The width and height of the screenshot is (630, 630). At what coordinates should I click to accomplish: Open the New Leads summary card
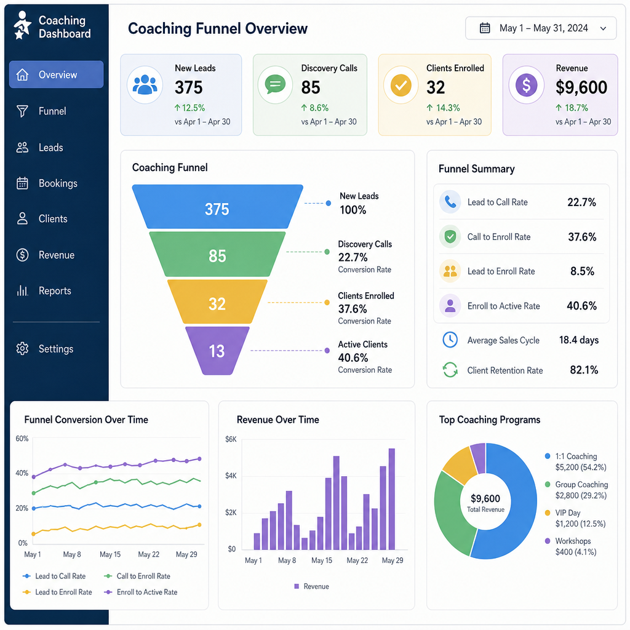tap(181, 95)
